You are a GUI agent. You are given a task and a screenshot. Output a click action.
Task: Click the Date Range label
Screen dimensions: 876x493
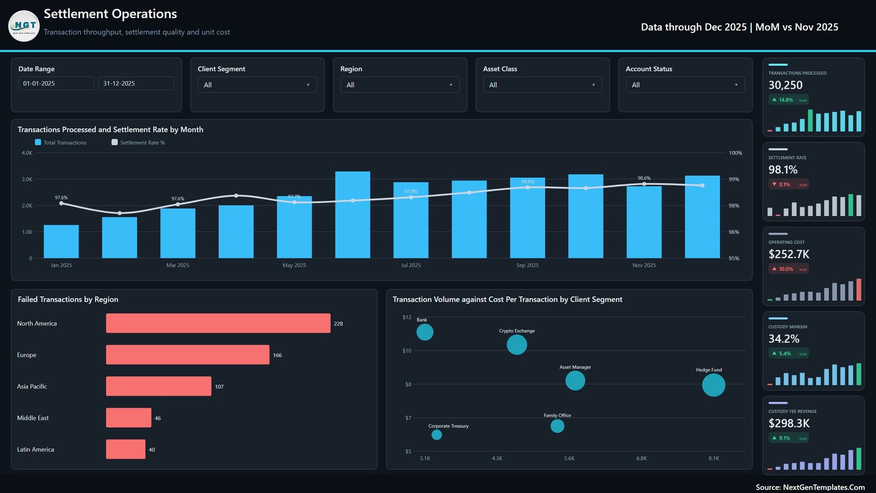(37, 69)
